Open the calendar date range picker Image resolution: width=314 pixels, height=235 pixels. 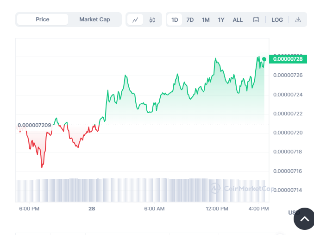pyautogui.click(x=256, y=19)
